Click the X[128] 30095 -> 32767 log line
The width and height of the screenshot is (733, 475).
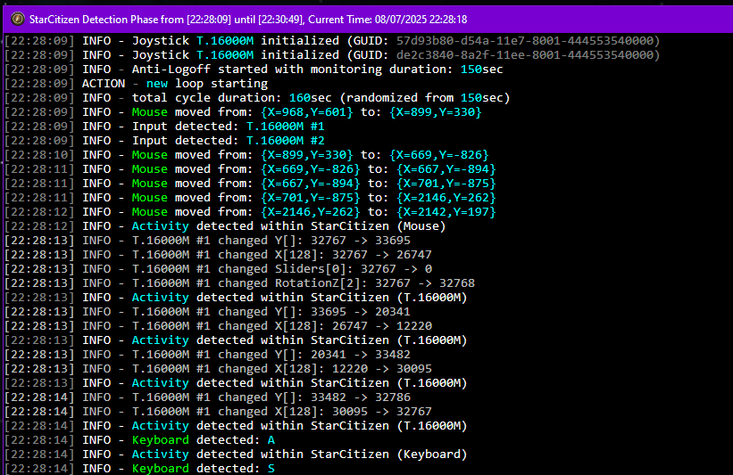[219, 412]
